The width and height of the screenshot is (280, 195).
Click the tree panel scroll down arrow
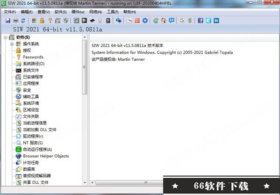click(85, 182)
